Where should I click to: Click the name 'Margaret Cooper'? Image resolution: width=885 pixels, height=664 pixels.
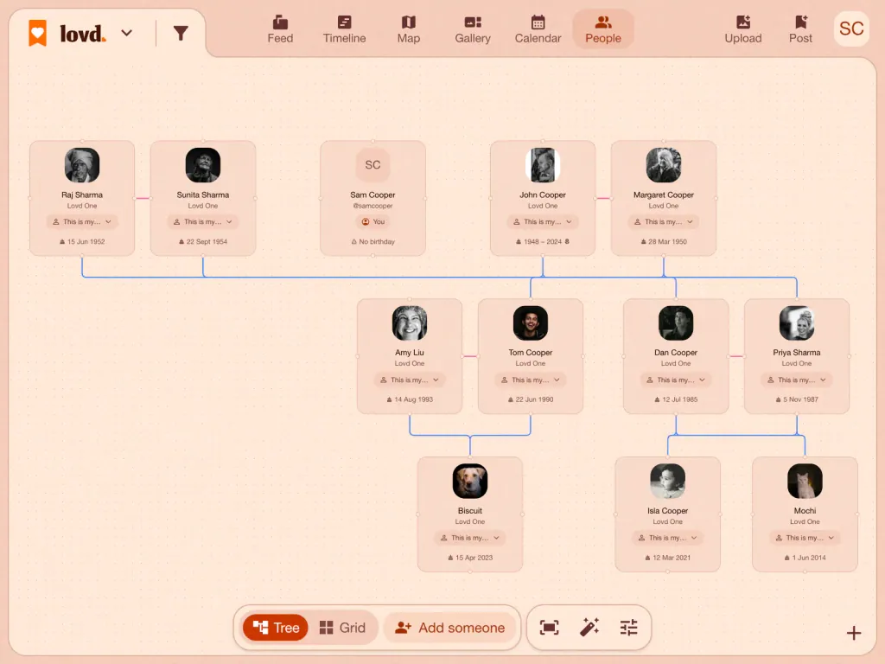(664, 195)
